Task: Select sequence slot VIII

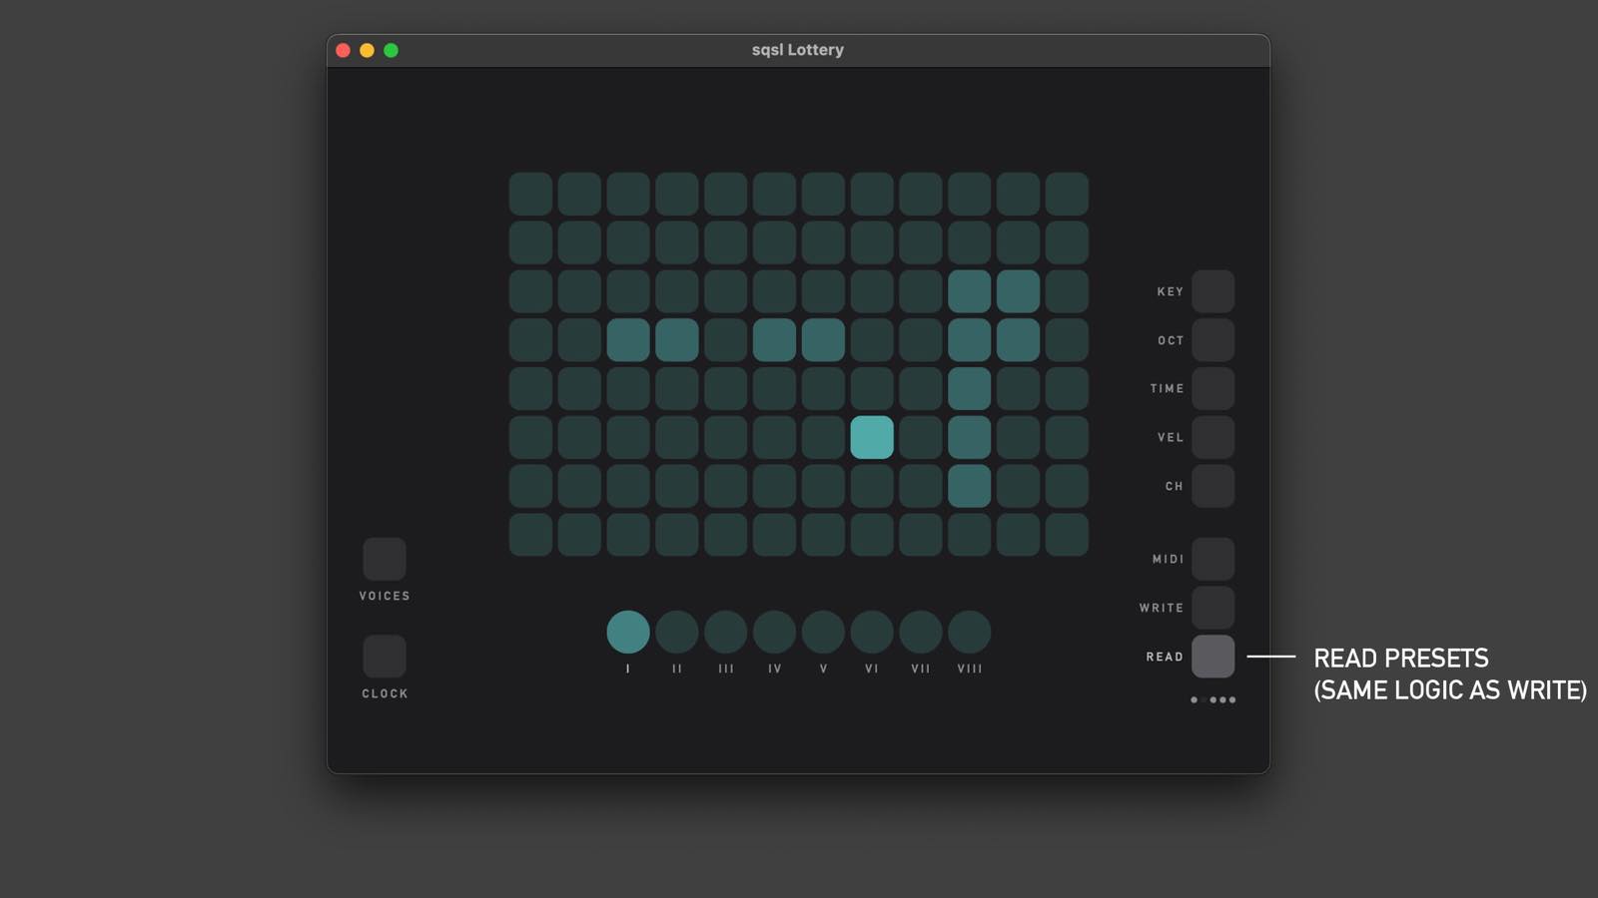Action: click(969, 632)
